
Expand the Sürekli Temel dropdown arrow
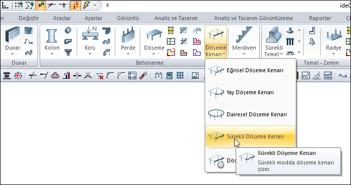[281, 54]
